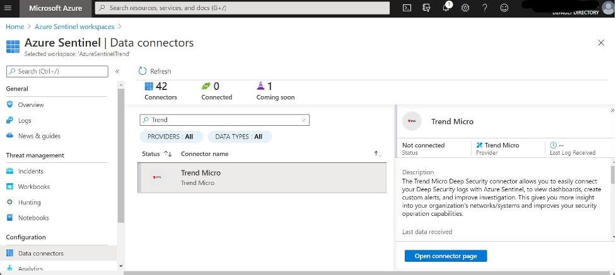
Task: Click the Azure Sentinel blade icon
Action: [13, 47]
